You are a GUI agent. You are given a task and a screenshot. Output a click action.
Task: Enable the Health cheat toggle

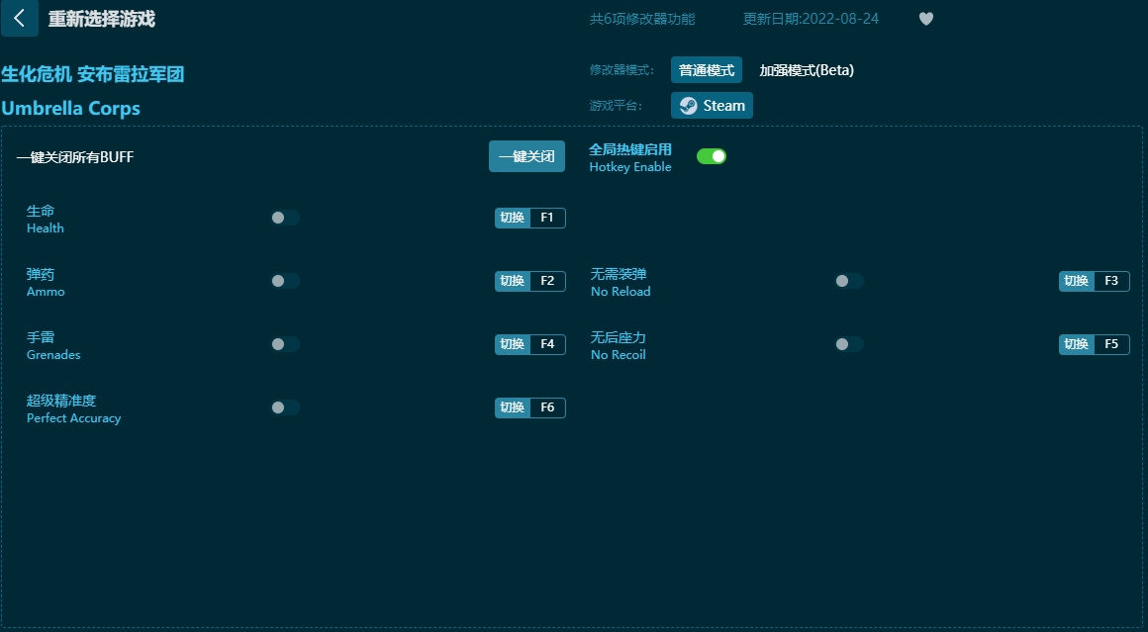pos(285,218)
